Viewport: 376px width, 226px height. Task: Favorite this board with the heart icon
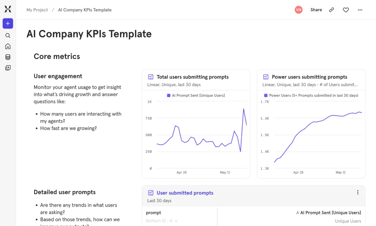346,10
